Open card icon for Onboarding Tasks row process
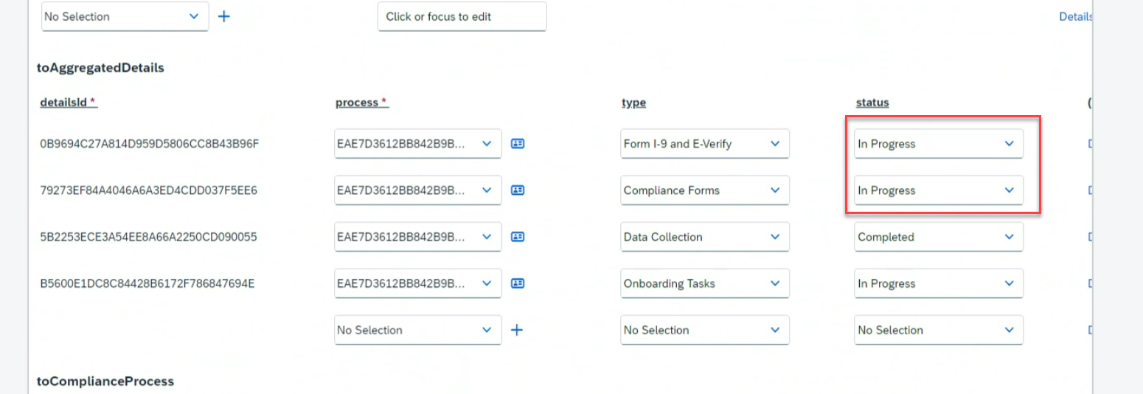The height and width of the screenshot is (394, 1143). click(x=518, y=283)
